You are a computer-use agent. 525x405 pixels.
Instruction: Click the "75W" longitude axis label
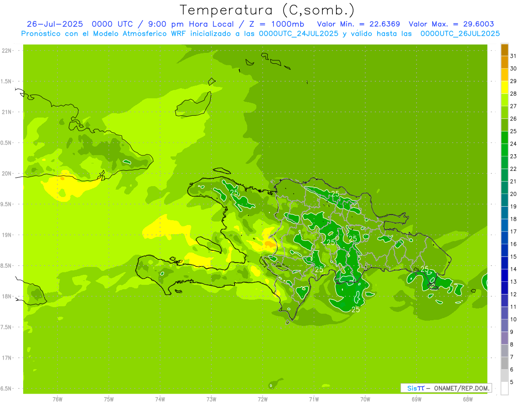pyautogui.click(x=108, y=399)
